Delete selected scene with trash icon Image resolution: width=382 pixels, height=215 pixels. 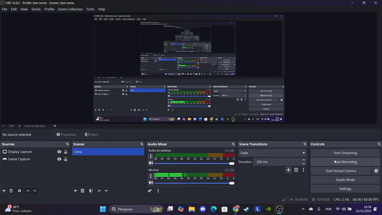point(82,191)
